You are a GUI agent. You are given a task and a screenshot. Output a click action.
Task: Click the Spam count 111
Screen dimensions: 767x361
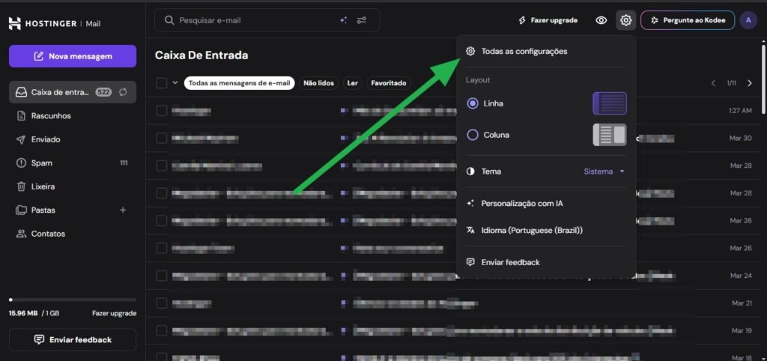point(124,163)
